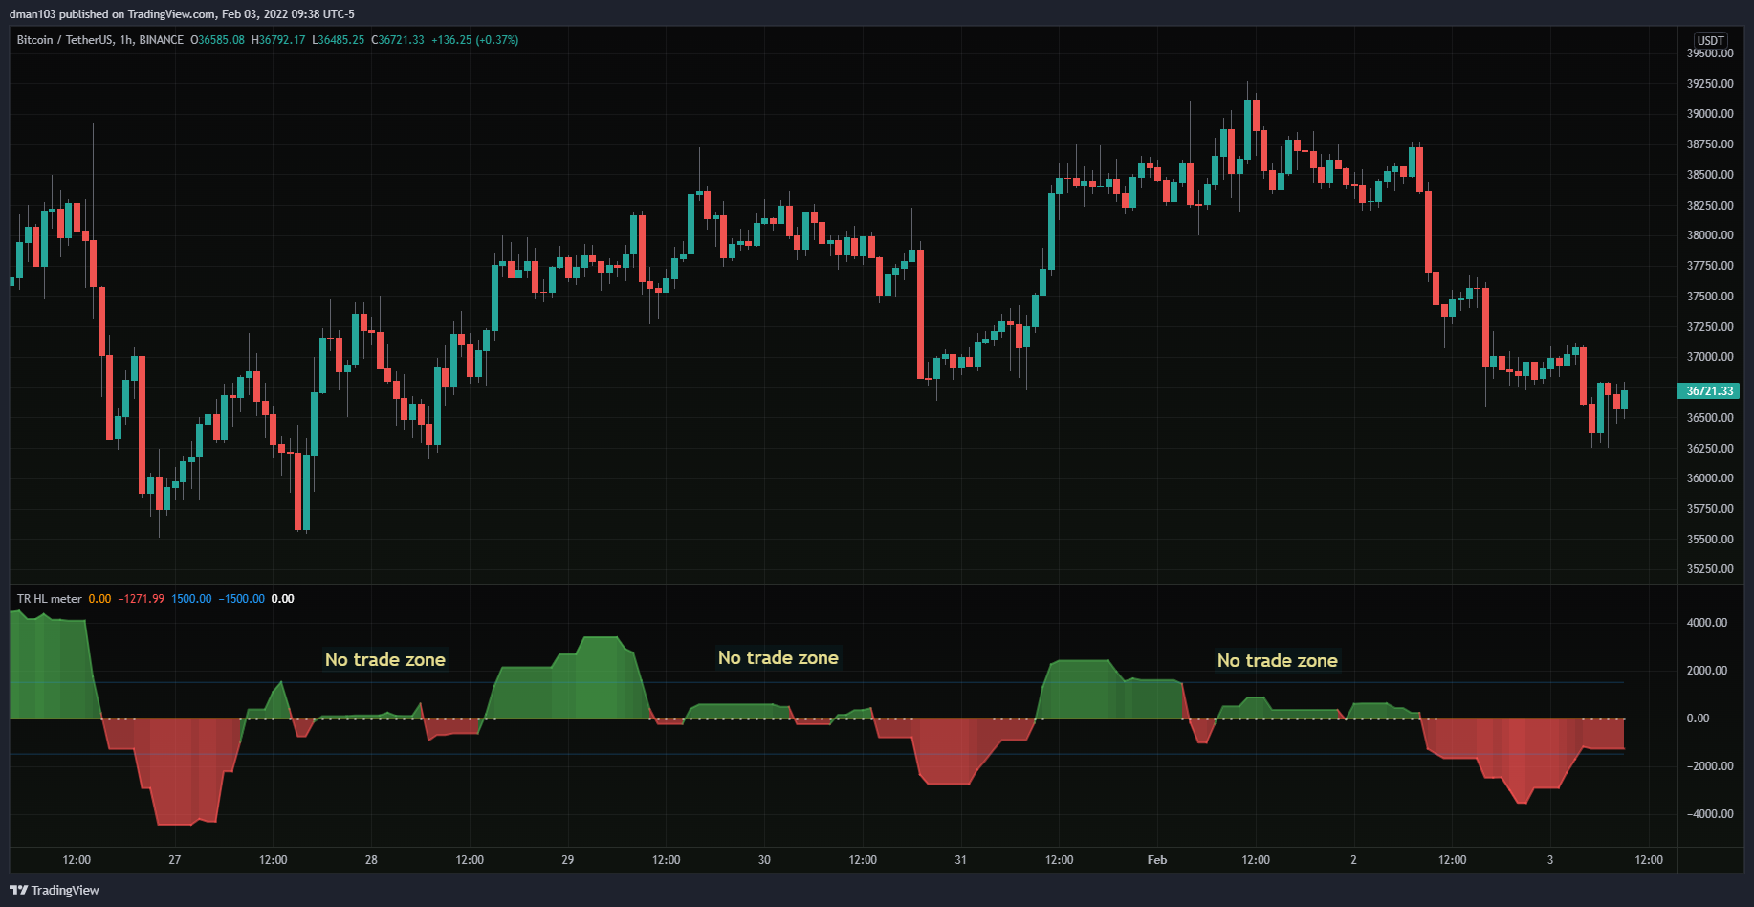Click the 31 date label on time axis
This screenshot has height=907, width=1754.
point(960,860)
